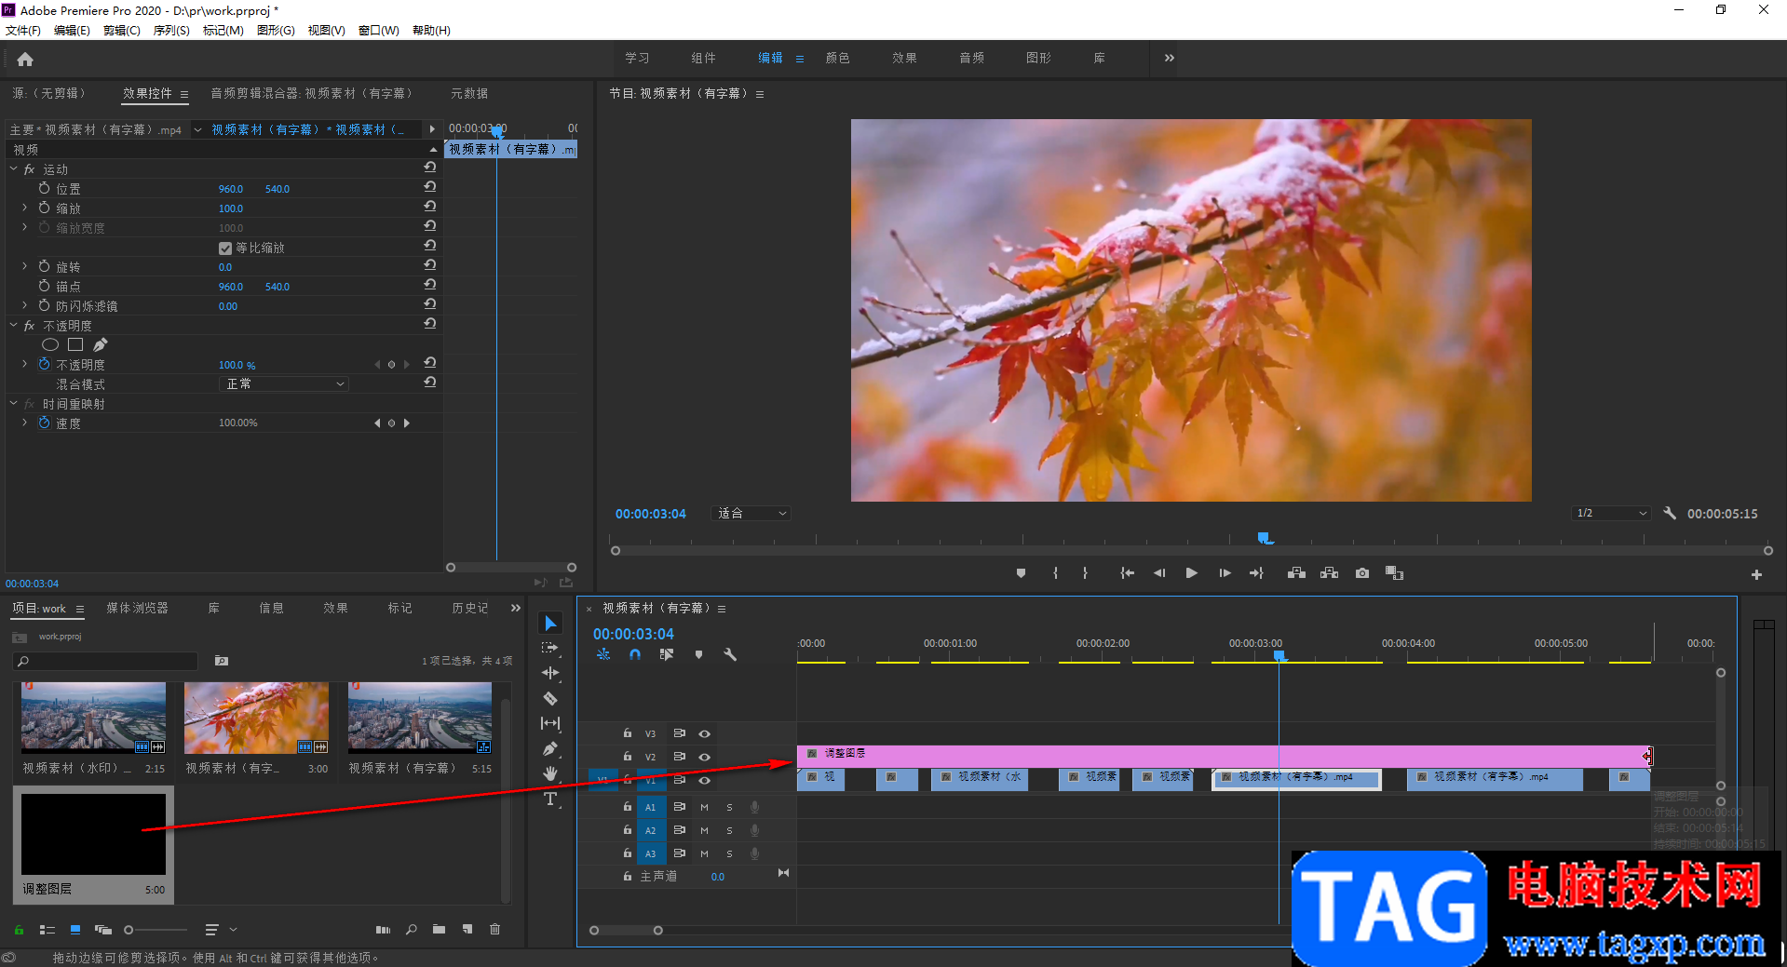Viewport: 1787px width, 967px height.
Task: Select the Hand tool
Action: 550,773
